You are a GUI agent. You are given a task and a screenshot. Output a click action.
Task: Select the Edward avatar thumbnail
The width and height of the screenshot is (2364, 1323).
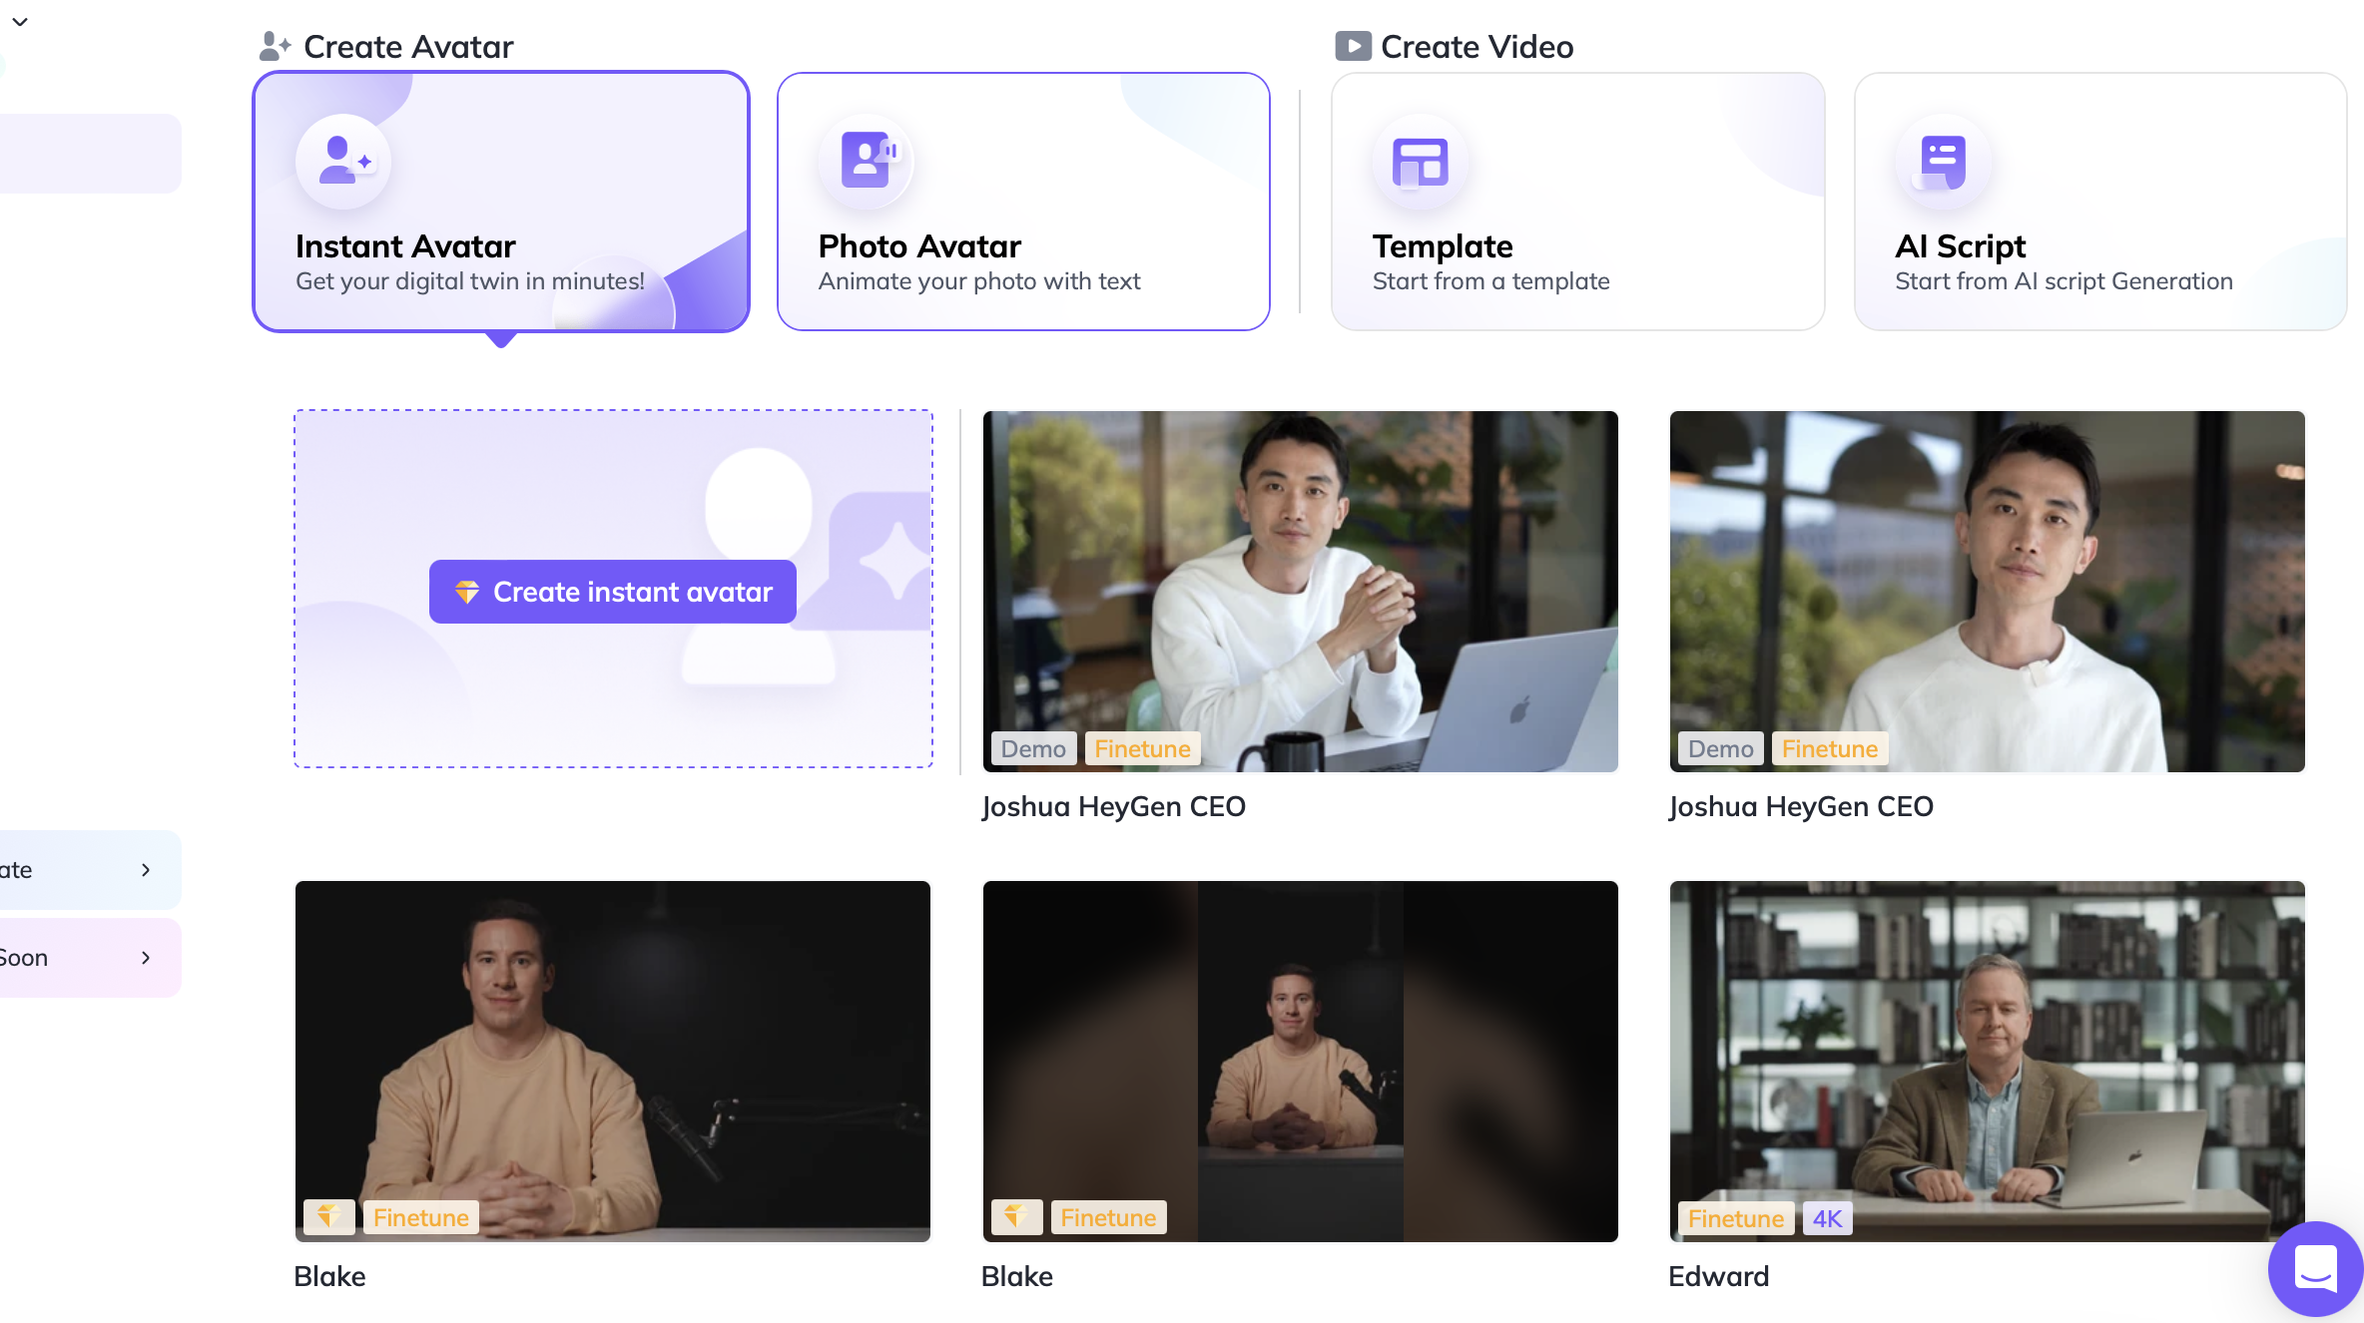[1987, 1061]
